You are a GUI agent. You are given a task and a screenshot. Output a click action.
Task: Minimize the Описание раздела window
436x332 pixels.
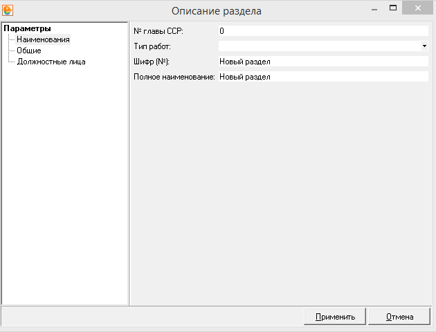(x=374, y=8)
